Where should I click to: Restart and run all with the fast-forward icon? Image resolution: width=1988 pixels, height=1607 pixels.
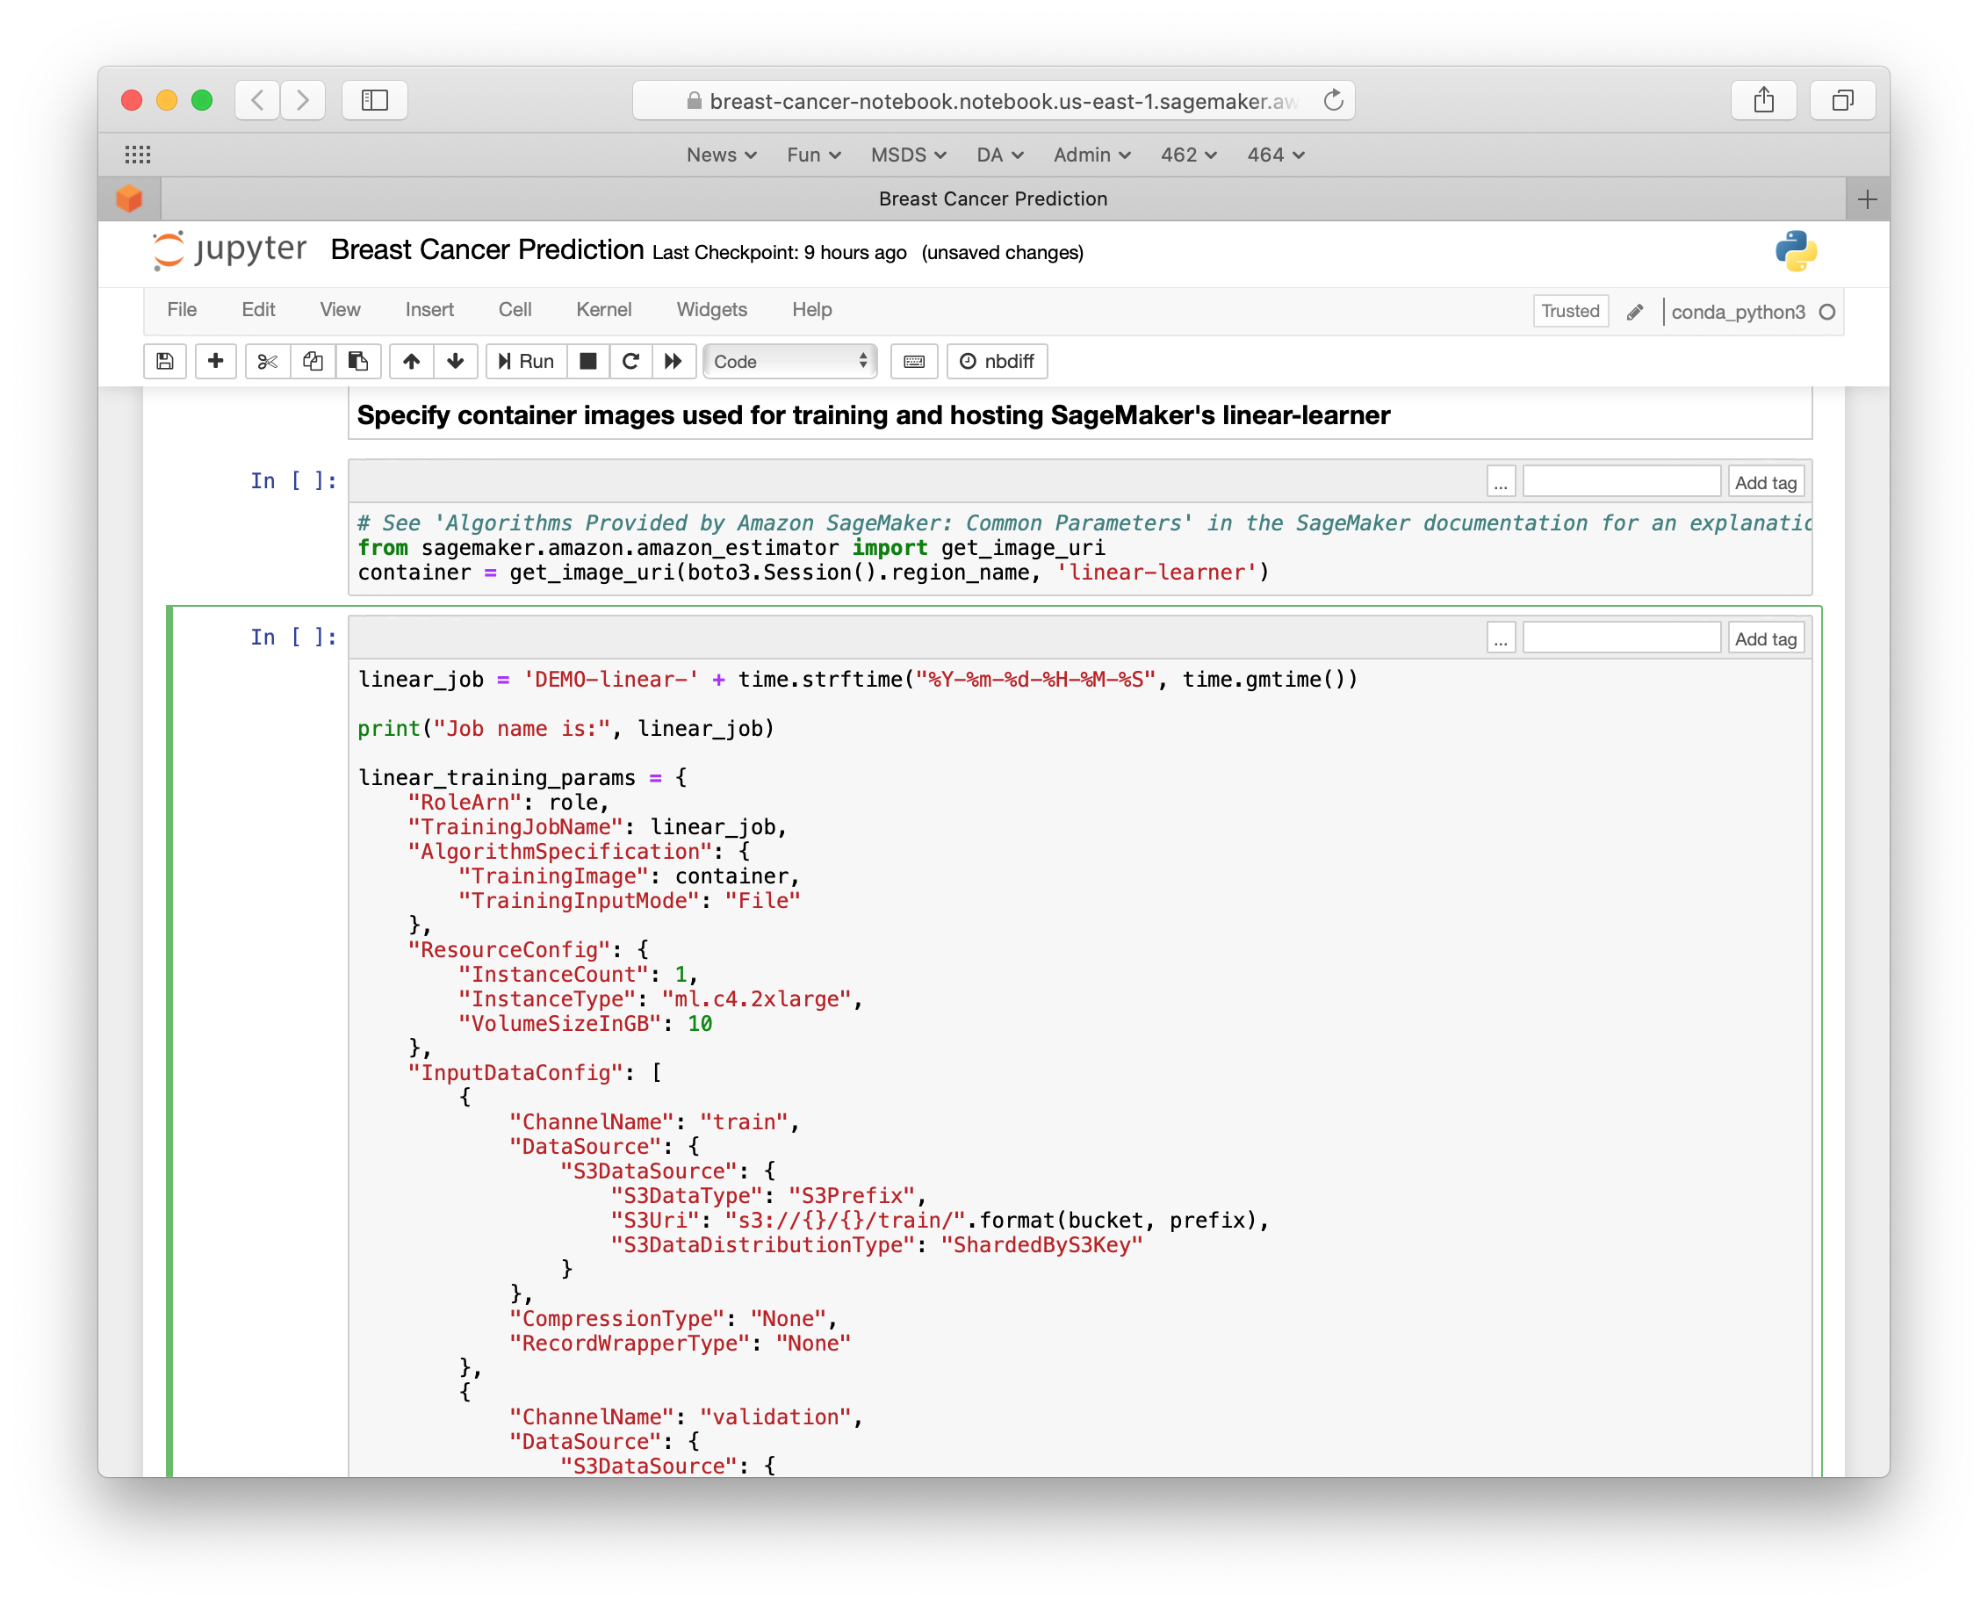coord(673,361)
